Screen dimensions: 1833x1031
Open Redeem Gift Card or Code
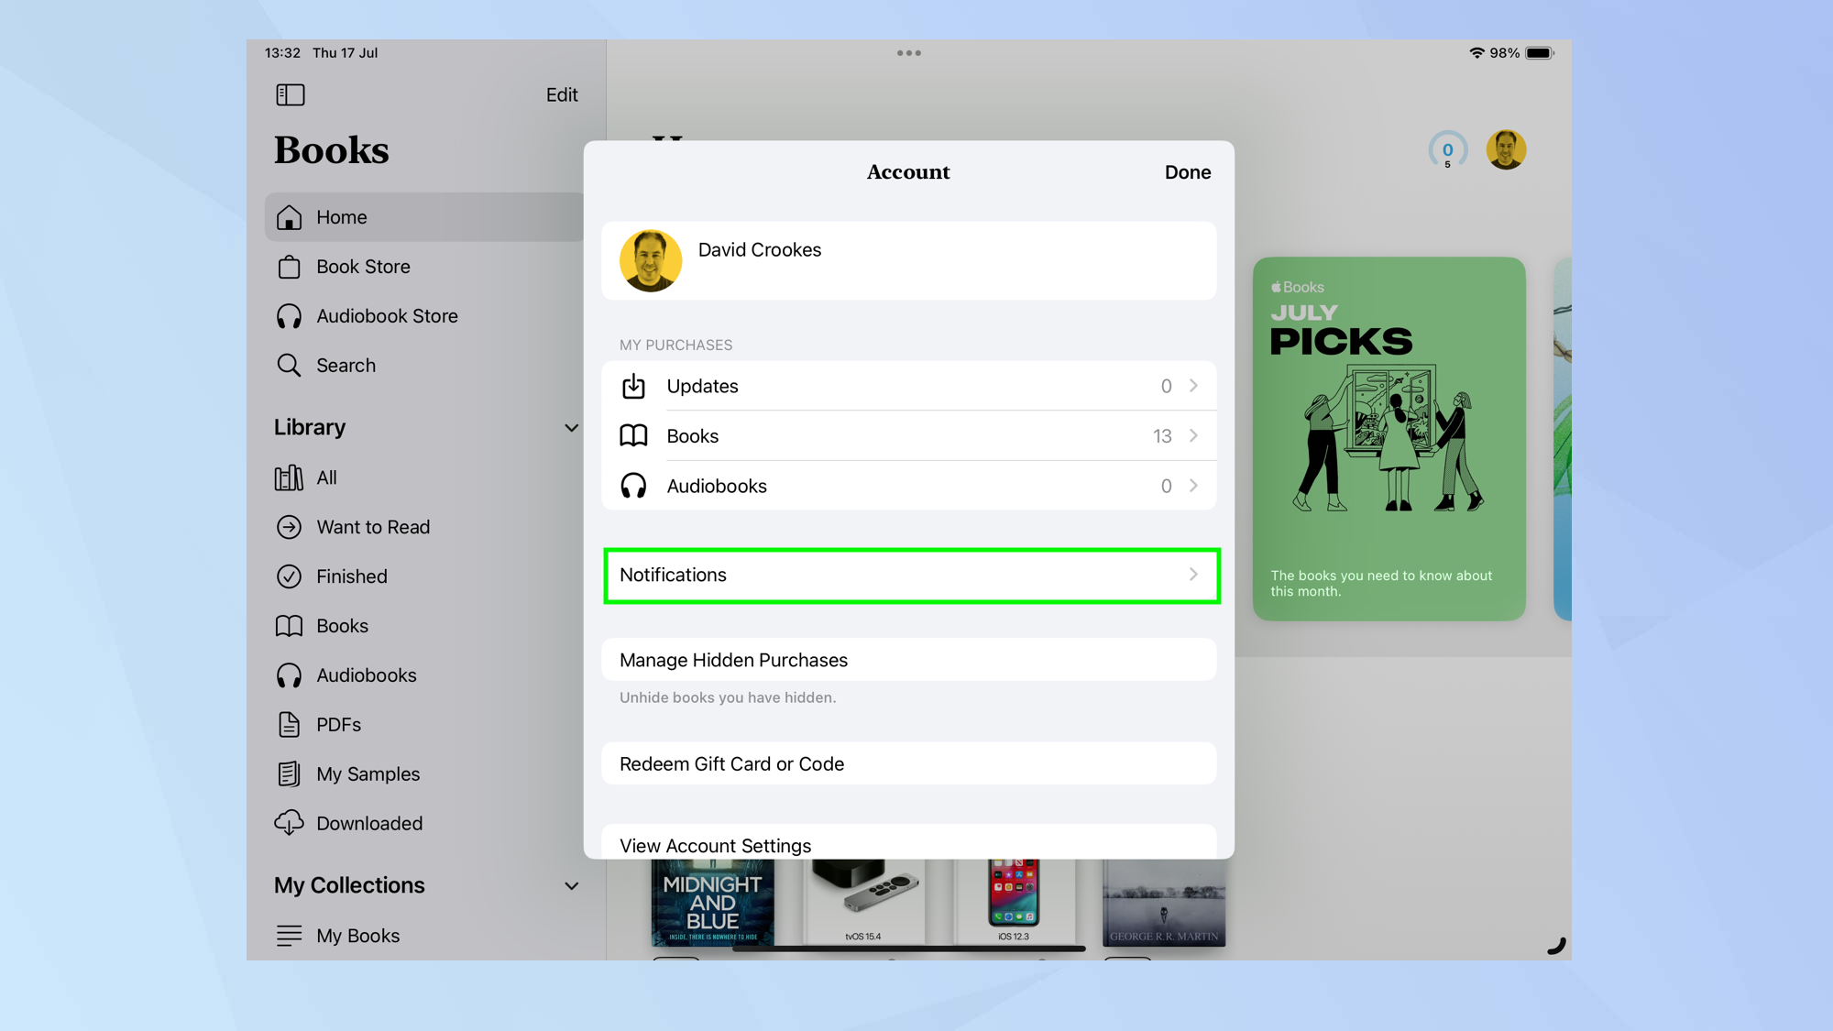click(909, 763)
